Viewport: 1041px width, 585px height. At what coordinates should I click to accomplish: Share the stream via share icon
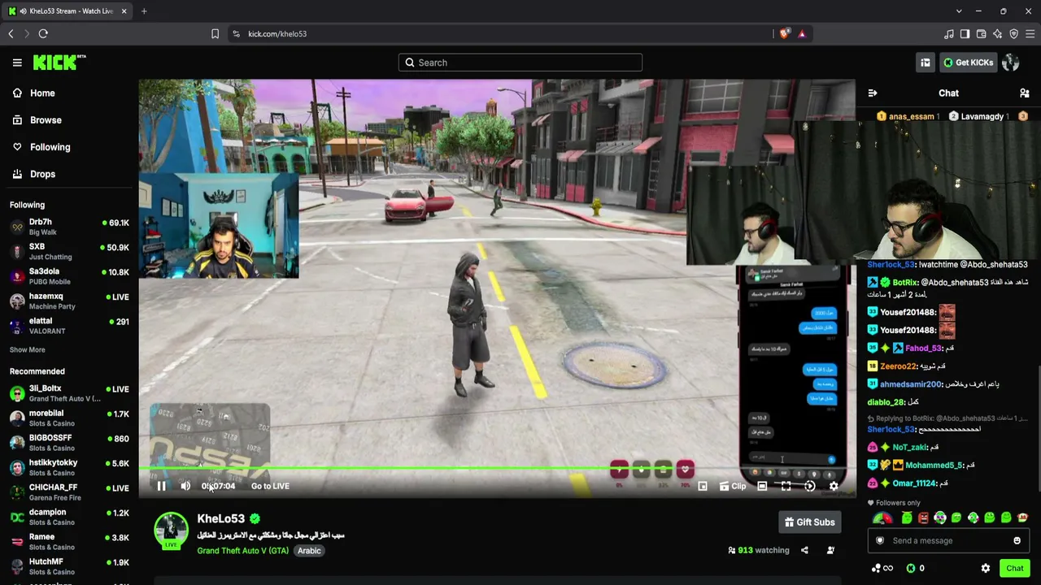coord(804,551)
